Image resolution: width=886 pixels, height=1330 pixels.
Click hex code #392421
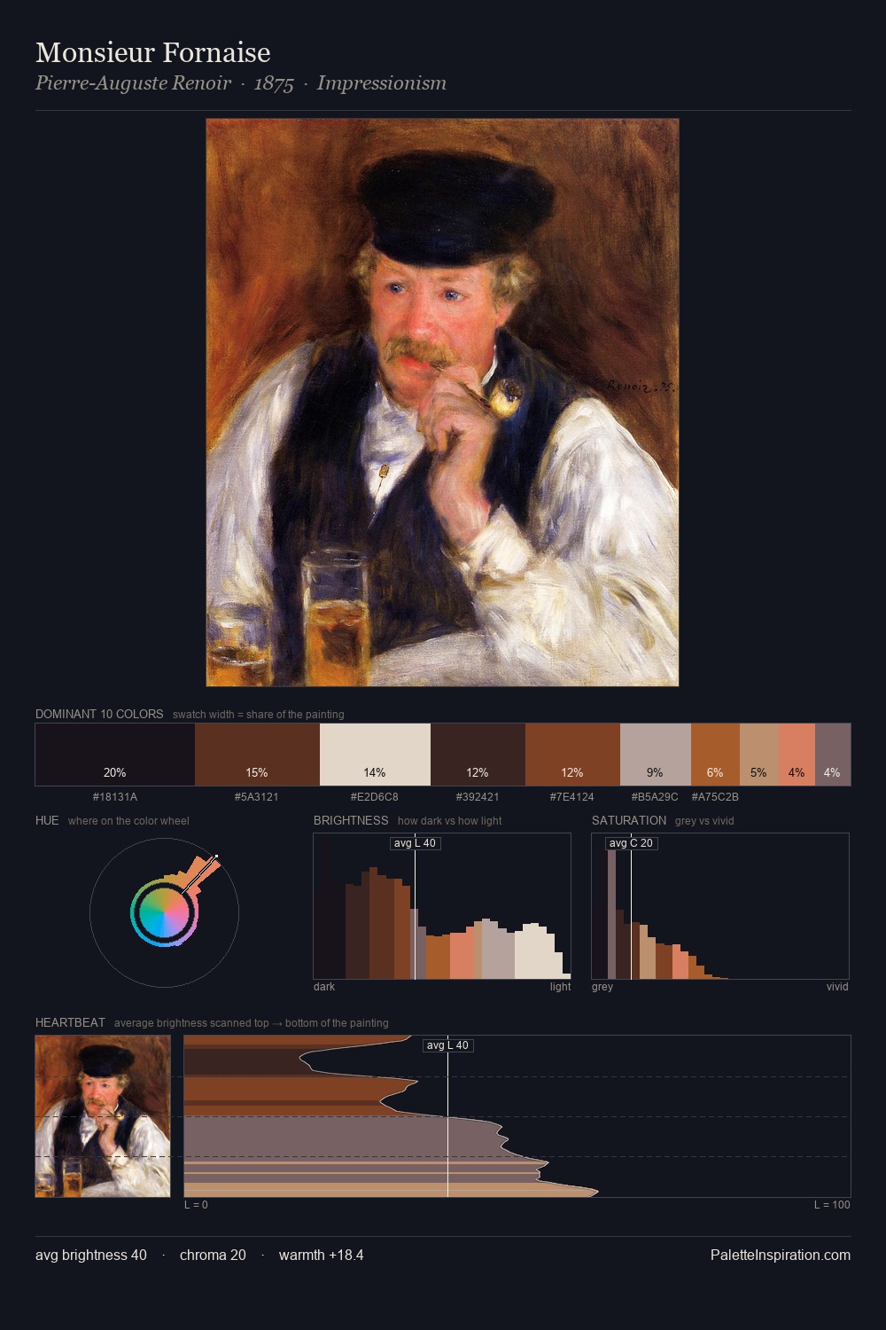478,797
